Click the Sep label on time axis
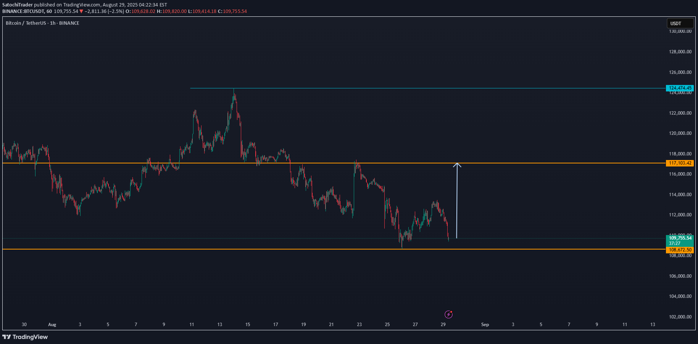This screenshot has height=344, width=698. tap(485, 325)
